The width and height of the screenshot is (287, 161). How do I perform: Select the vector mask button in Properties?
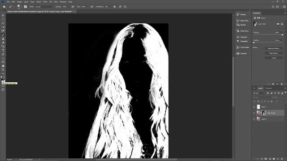tap(282, 24)
